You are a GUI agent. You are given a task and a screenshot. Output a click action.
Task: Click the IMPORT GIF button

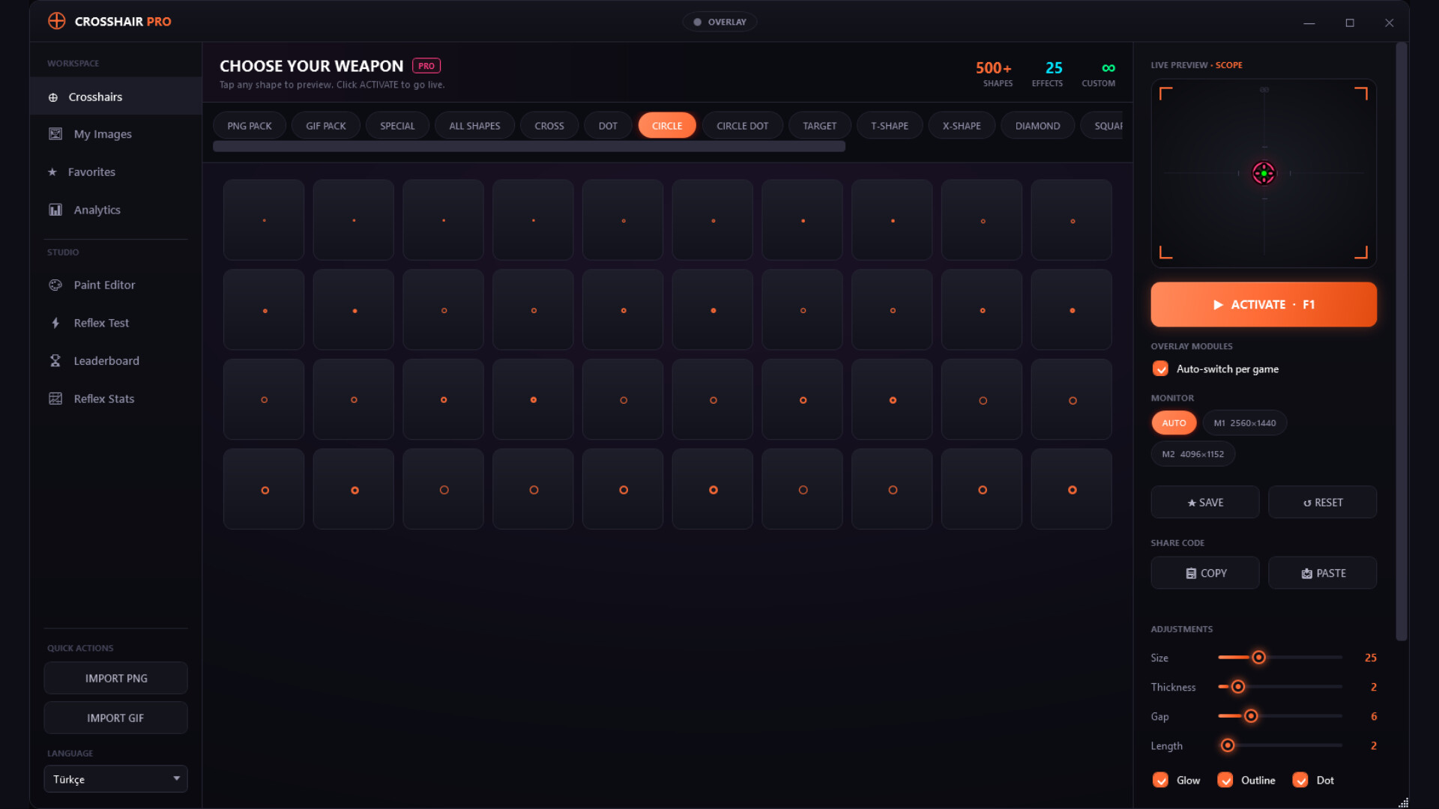(x=115, y=718)
